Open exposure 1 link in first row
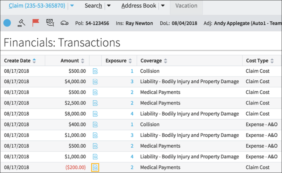This screenshot has width=282, height=173. pos(132,71)
